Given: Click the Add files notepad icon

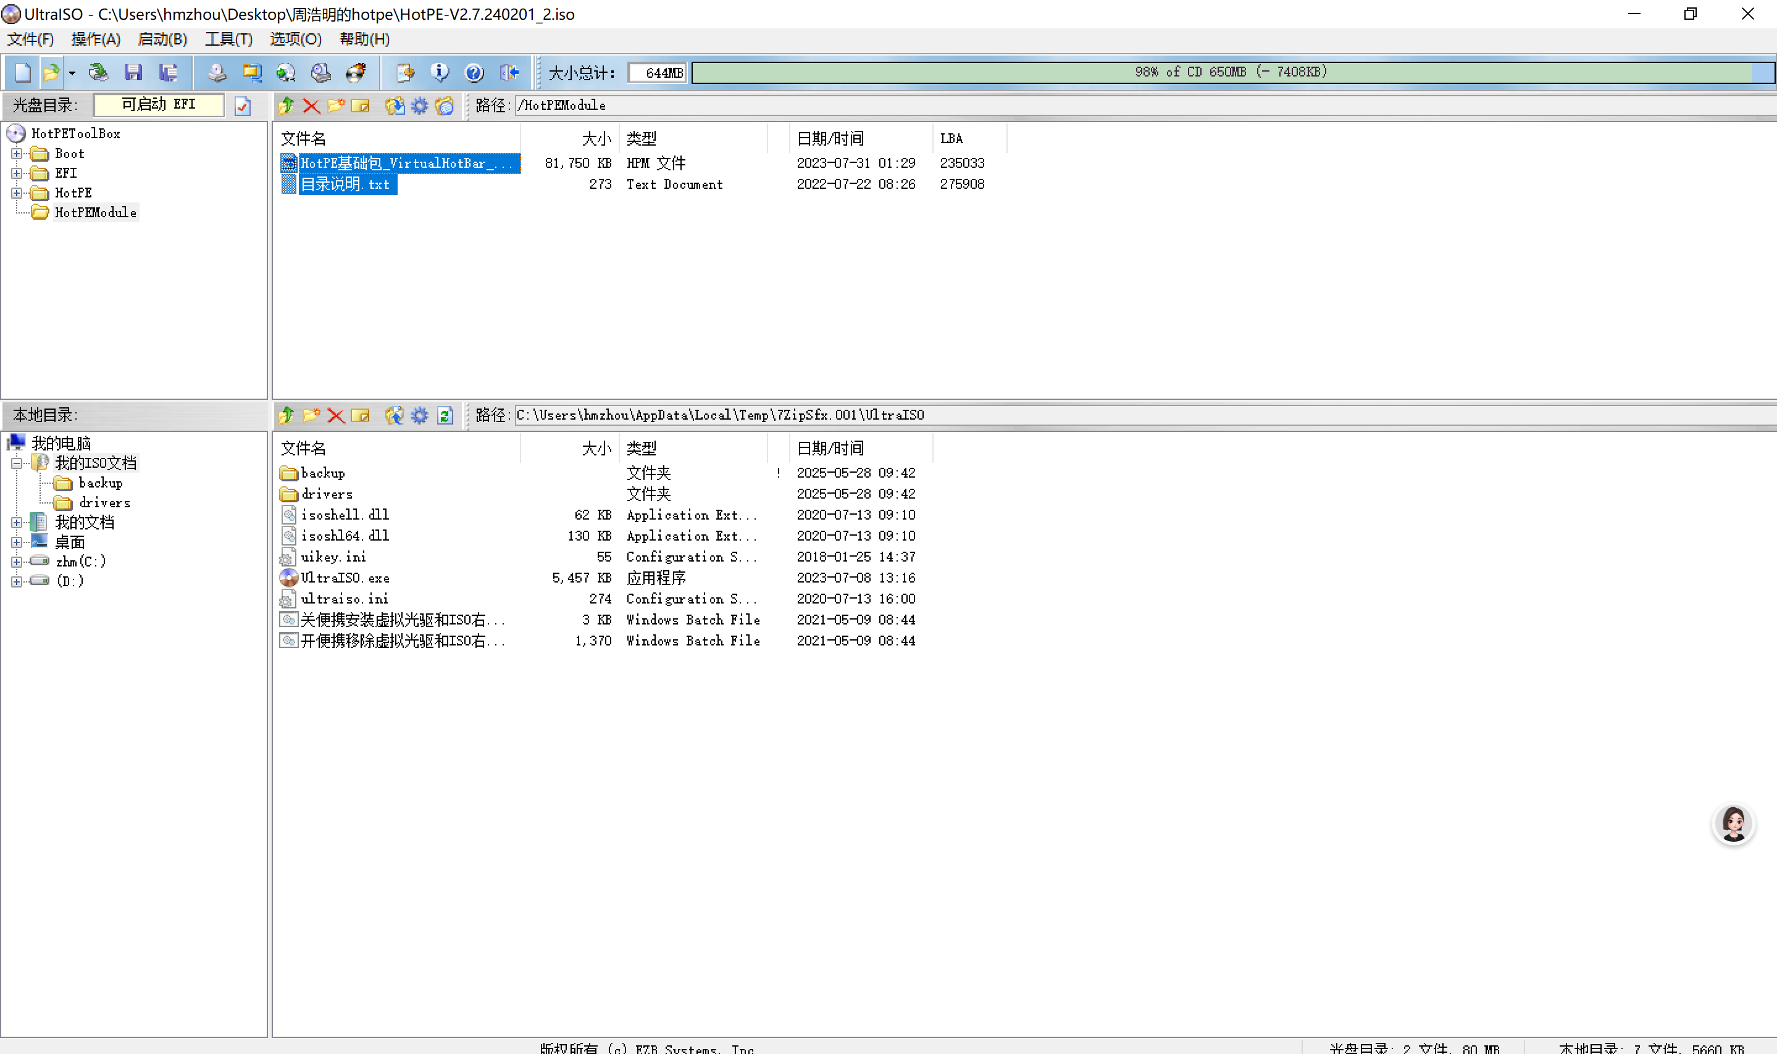Looking at the screenshot, I should [x=405, y=72].
